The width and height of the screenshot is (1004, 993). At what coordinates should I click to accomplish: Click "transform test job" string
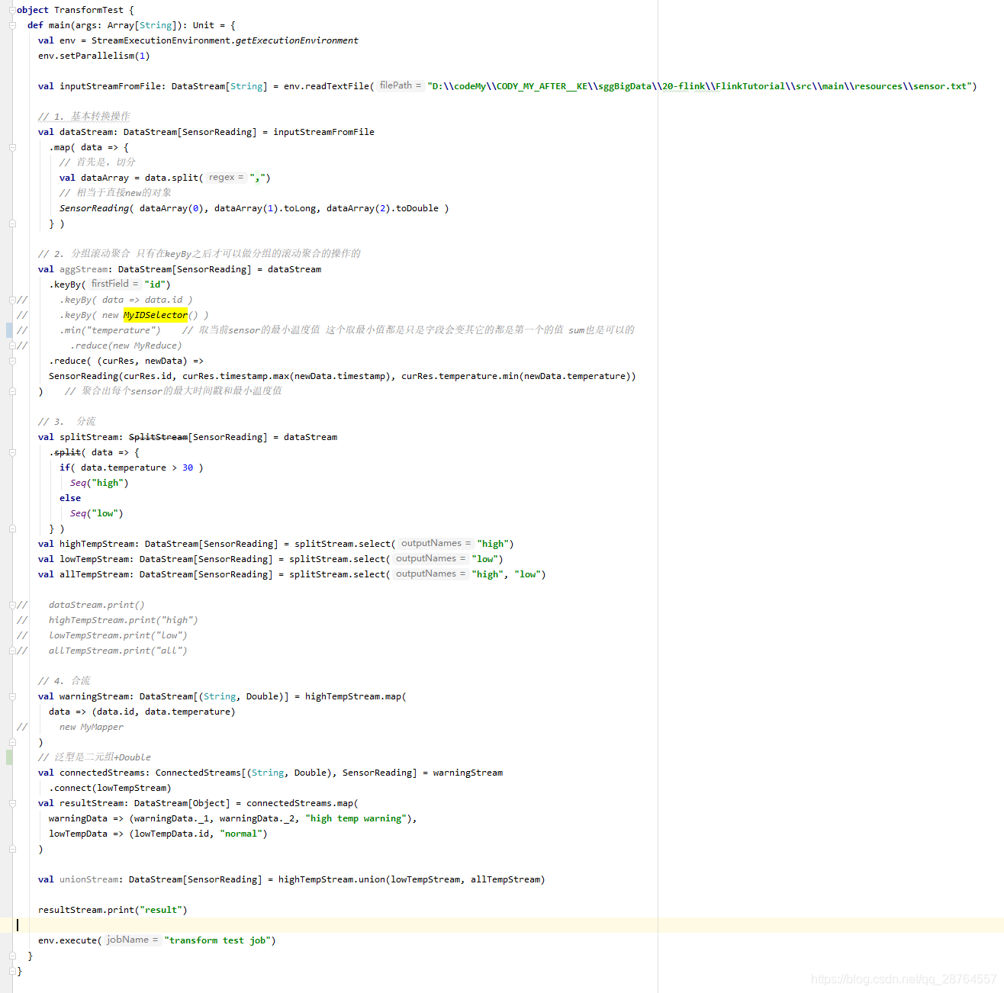(217, 940)
